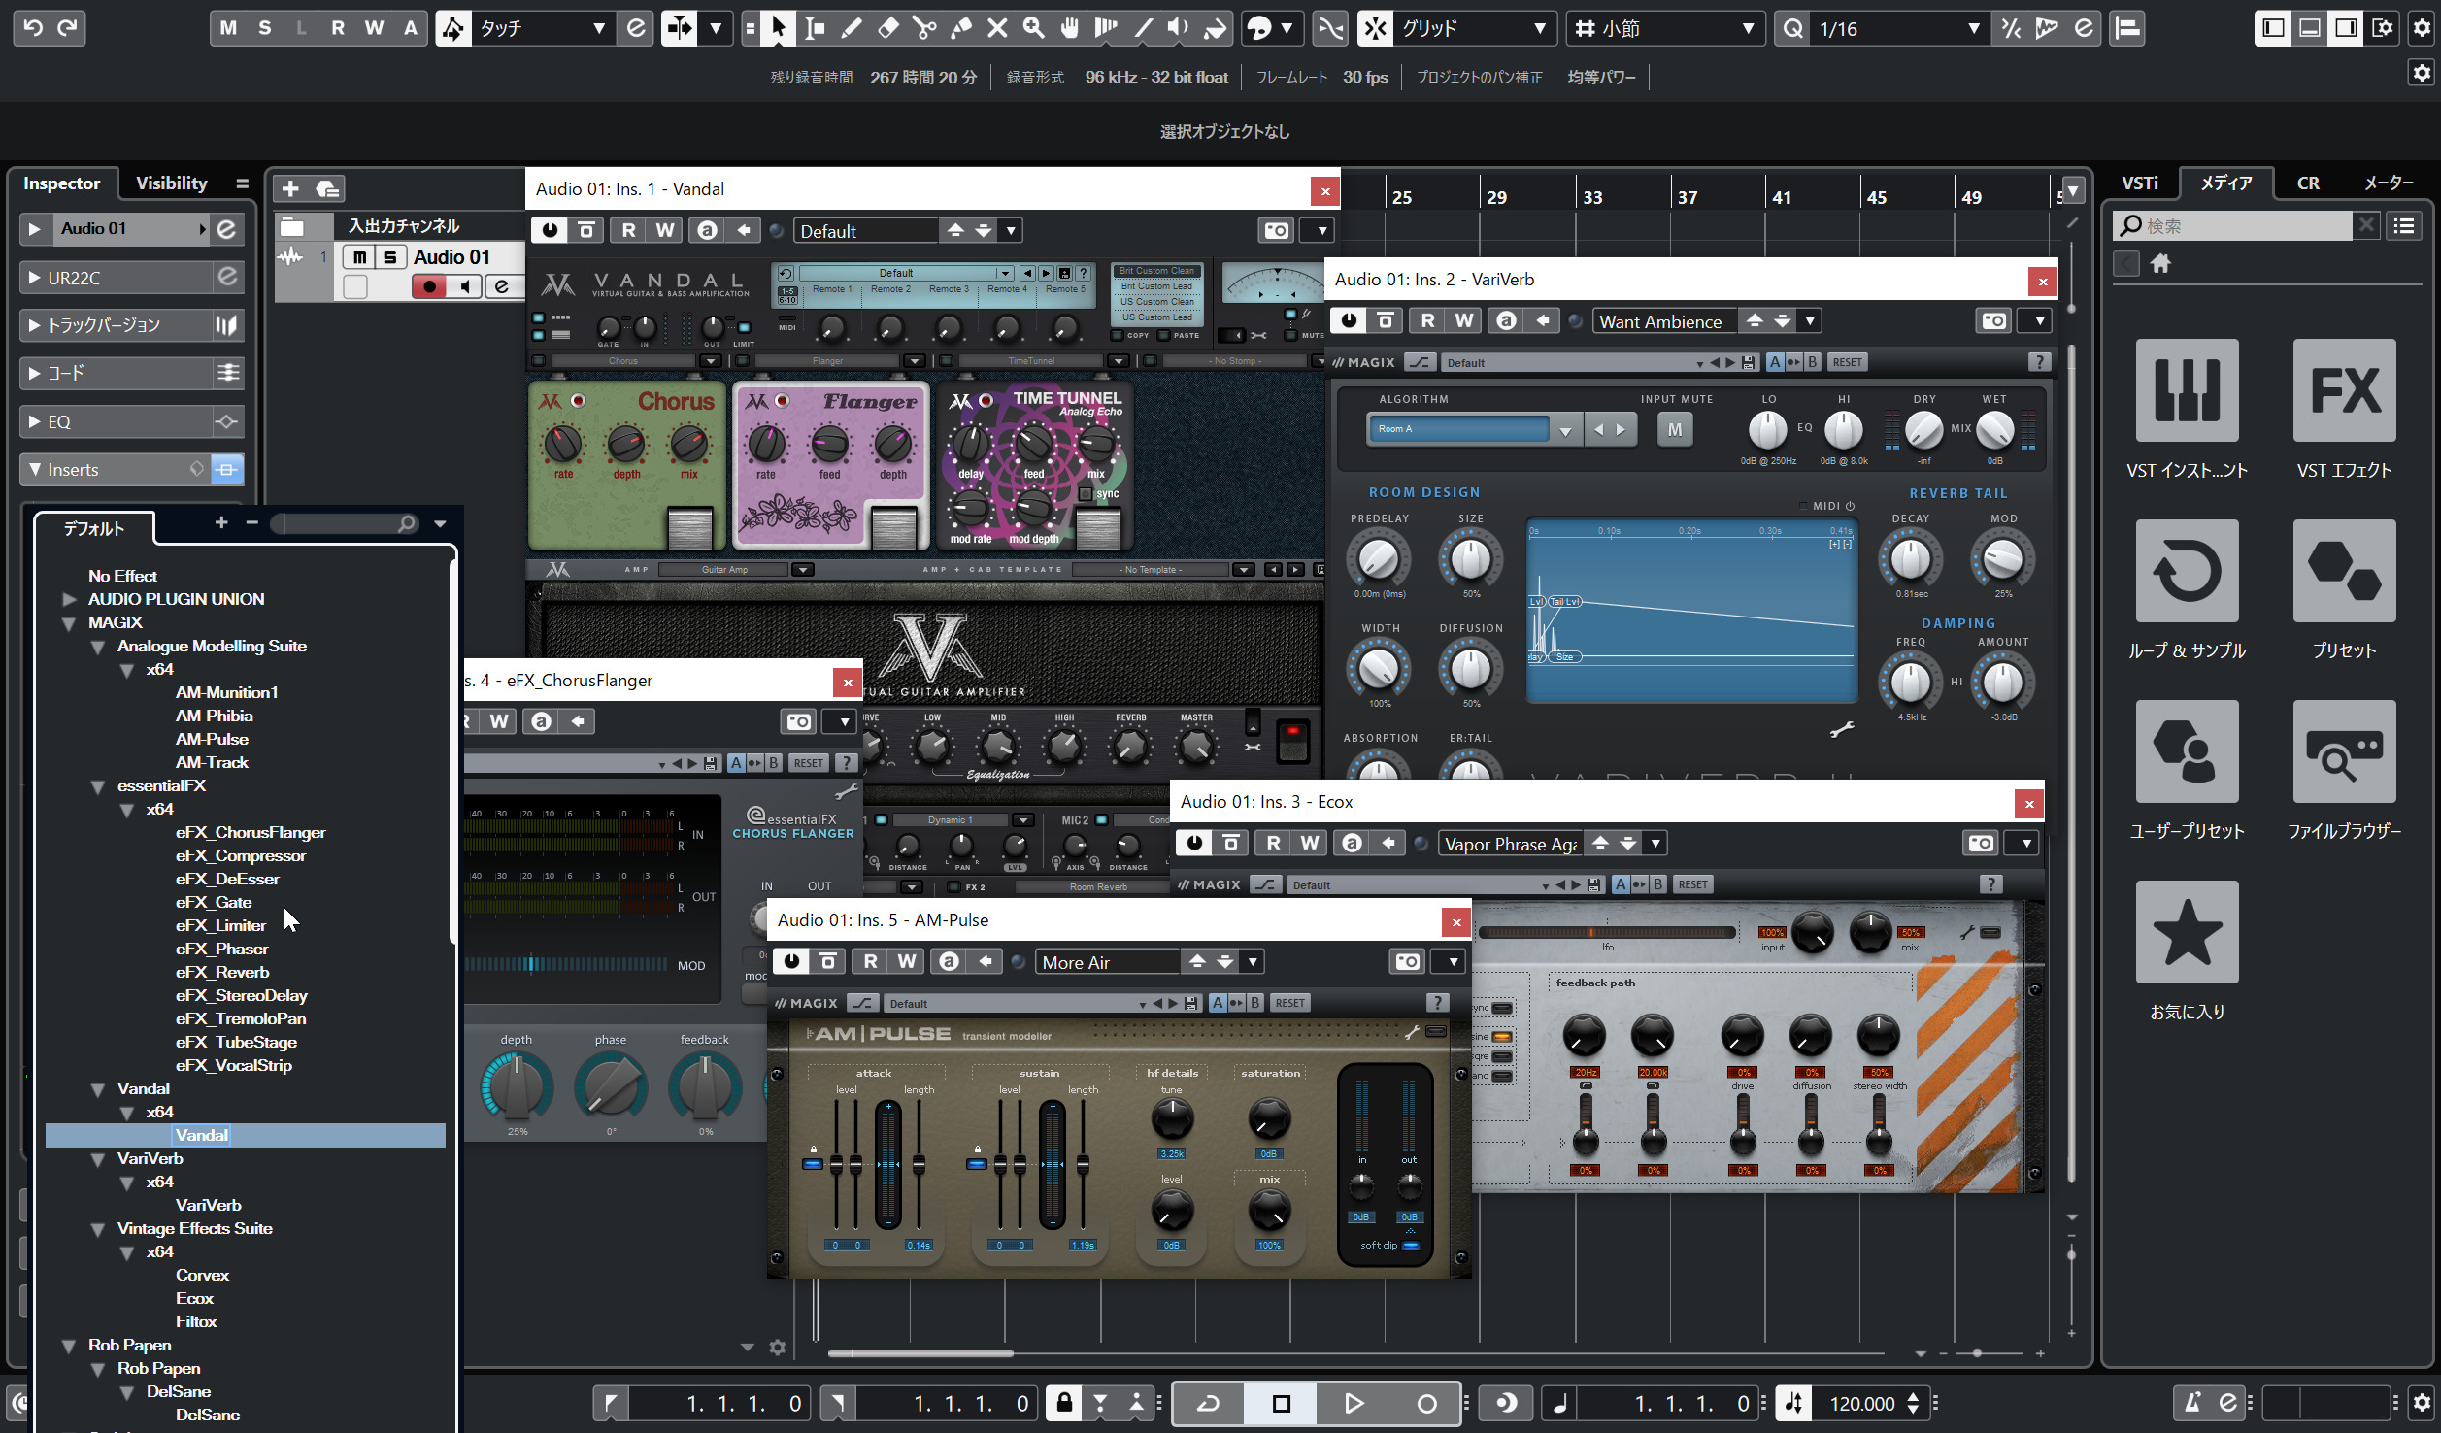This screenshot has height=1433, width=2441.
Task: Select the Draw pencil tool
Action: click(x=852, y=28)
